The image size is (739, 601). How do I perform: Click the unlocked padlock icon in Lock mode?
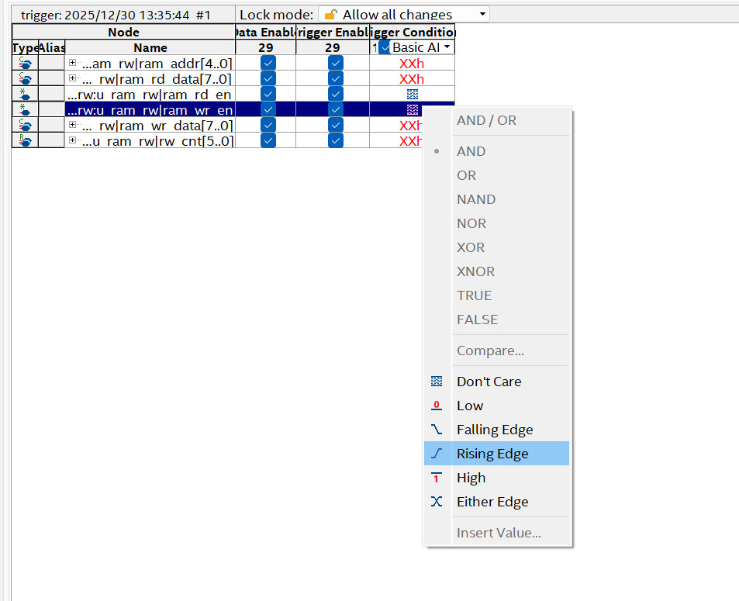pos(331,15)
